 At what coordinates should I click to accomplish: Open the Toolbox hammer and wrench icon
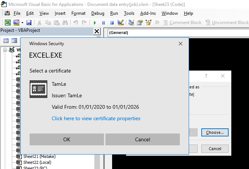pos(157,23)
